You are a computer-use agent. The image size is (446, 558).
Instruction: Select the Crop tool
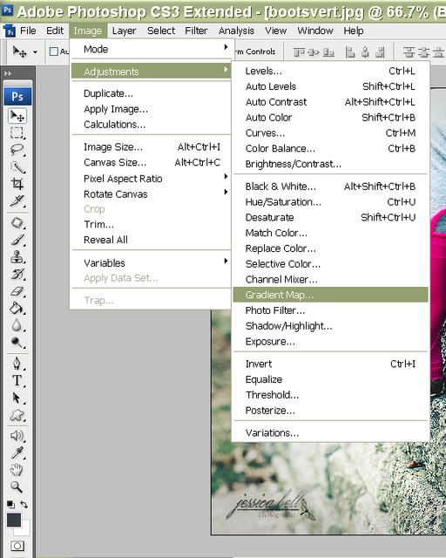tap(17, 184)
